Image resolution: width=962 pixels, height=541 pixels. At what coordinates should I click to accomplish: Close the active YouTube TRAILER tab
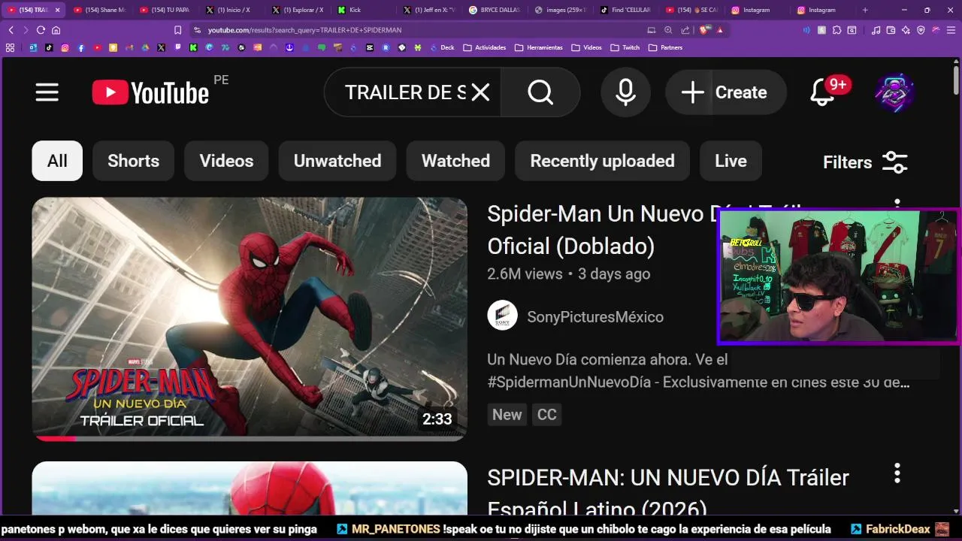(x=58, y=10)
